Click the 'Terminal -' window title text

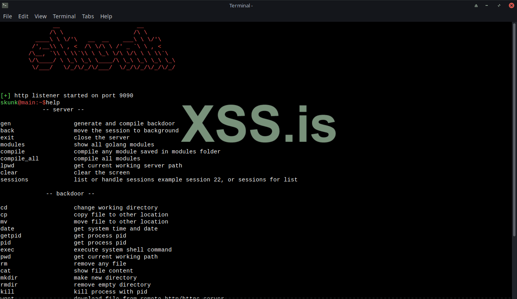click(241, 5)
